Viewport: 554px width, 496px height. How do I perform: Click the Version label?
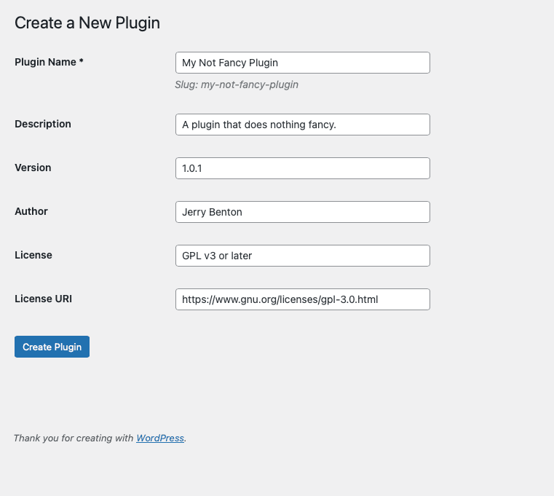tap(33, 168)
